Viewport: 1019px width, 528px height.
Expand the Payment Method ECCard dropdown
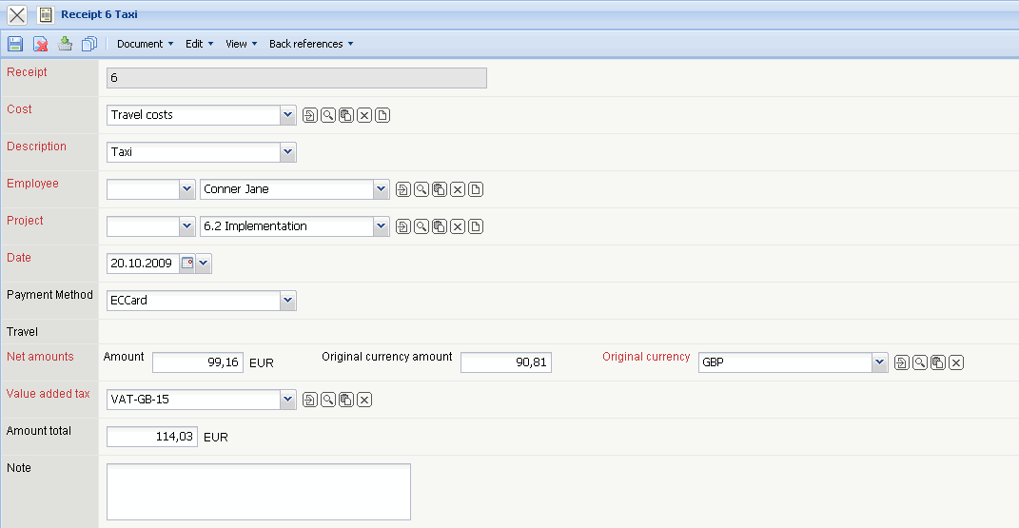[288, 301]
